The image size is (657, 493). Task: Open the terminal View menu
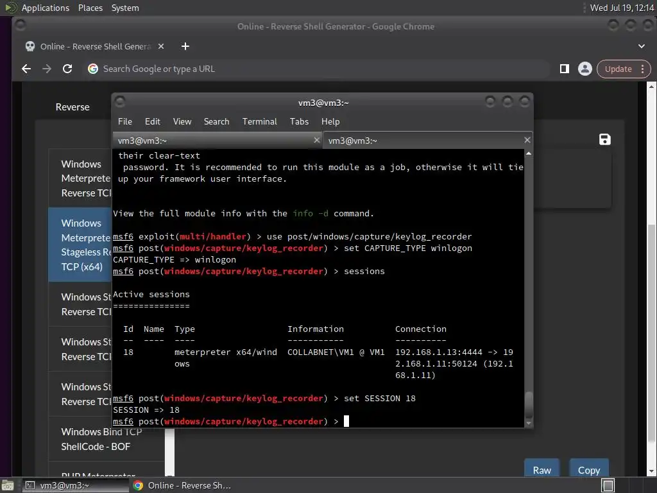tap(182, 121)
